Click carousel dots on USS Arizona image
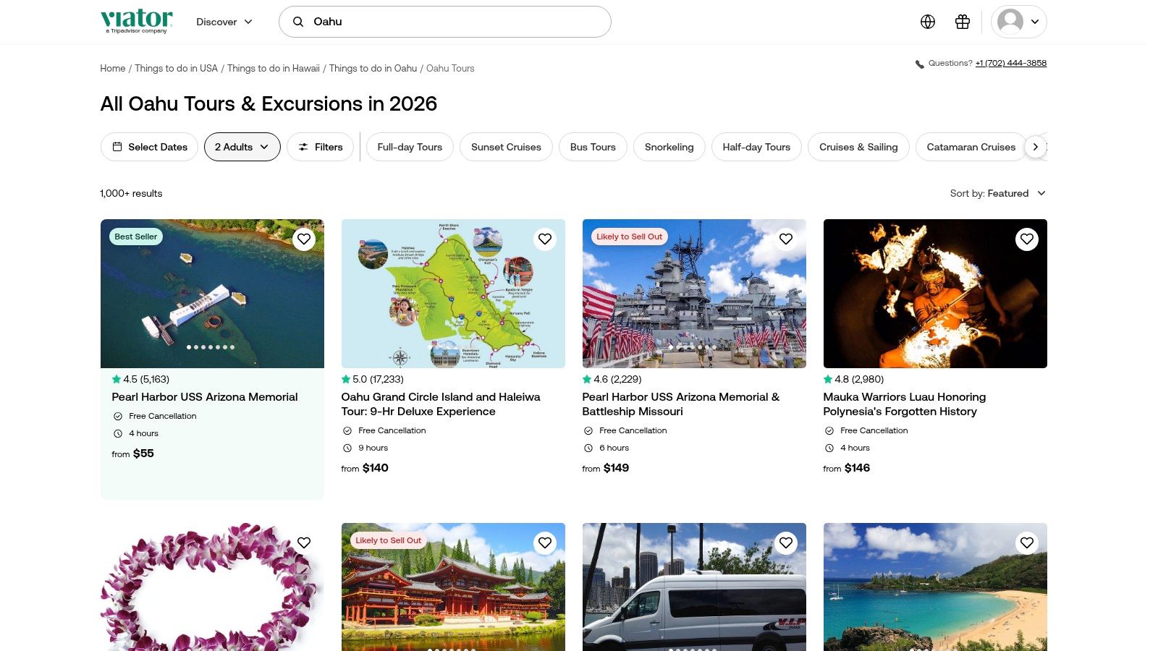The image size is (1158, 651). pos(211,347)
